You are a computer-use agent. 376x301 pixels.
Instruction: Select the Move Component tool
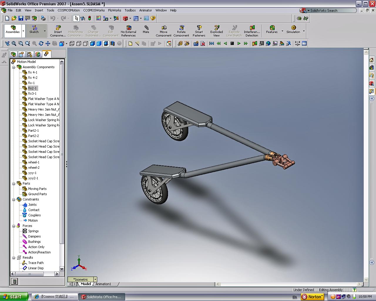point(164,31)
